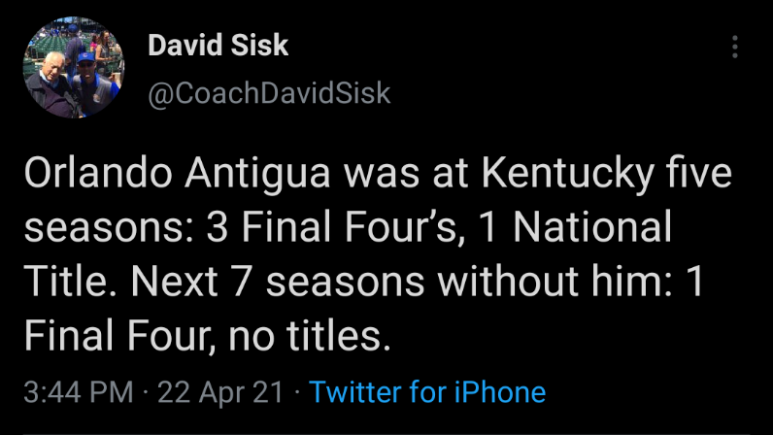This screenshot has width=773, height=435.
Task: Click the @CoachDavidSisk handle
Action: click(x=268, y=92)
